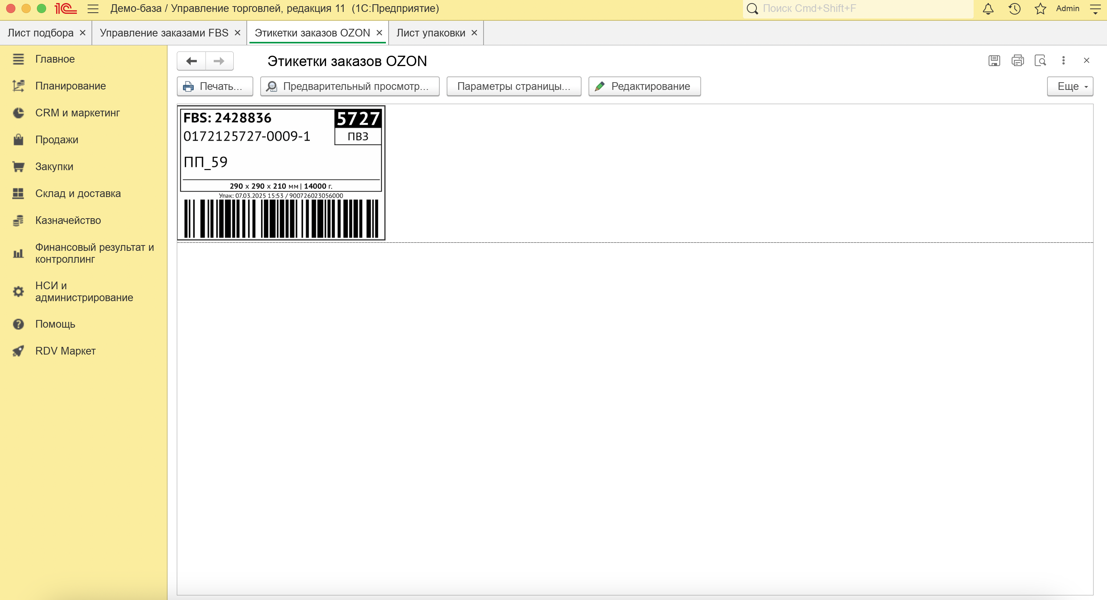Click the favorites star icon
This screenshot has height=600, width=1107.
[x=1040, y=8]
